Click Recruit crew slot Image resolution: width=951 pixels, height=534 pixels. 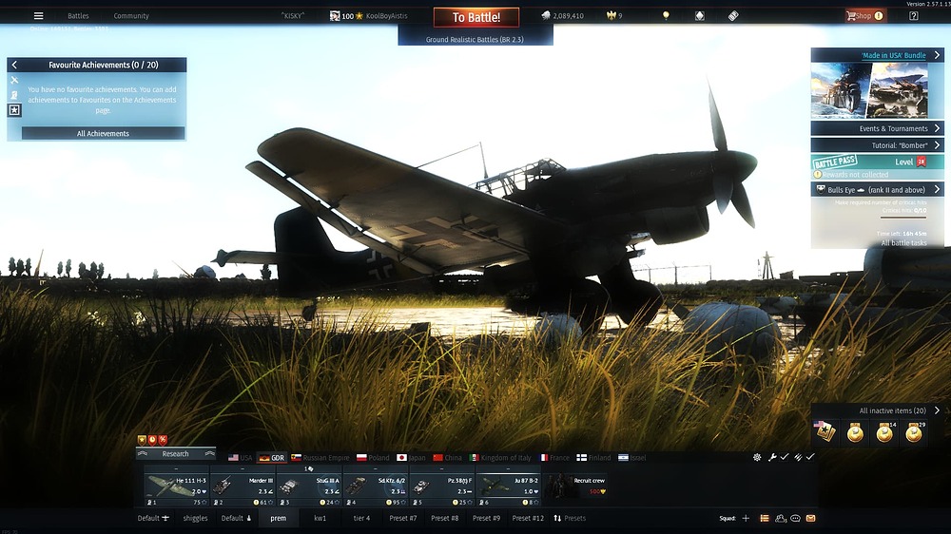pos(575,486)
